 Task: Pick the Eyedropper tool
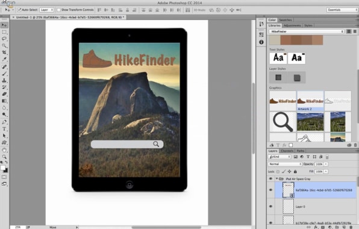pyautogui.click(x=4, y=59)
